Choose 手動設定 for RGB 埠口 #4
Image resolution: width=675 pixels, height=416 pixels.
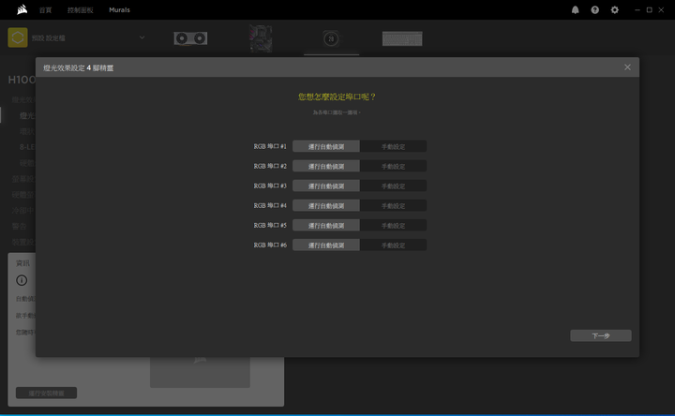tap(393, 205)
